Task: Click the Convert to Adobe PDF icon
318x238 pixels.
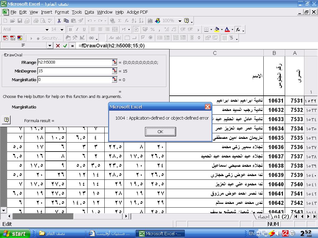Action: coord(6,38)
